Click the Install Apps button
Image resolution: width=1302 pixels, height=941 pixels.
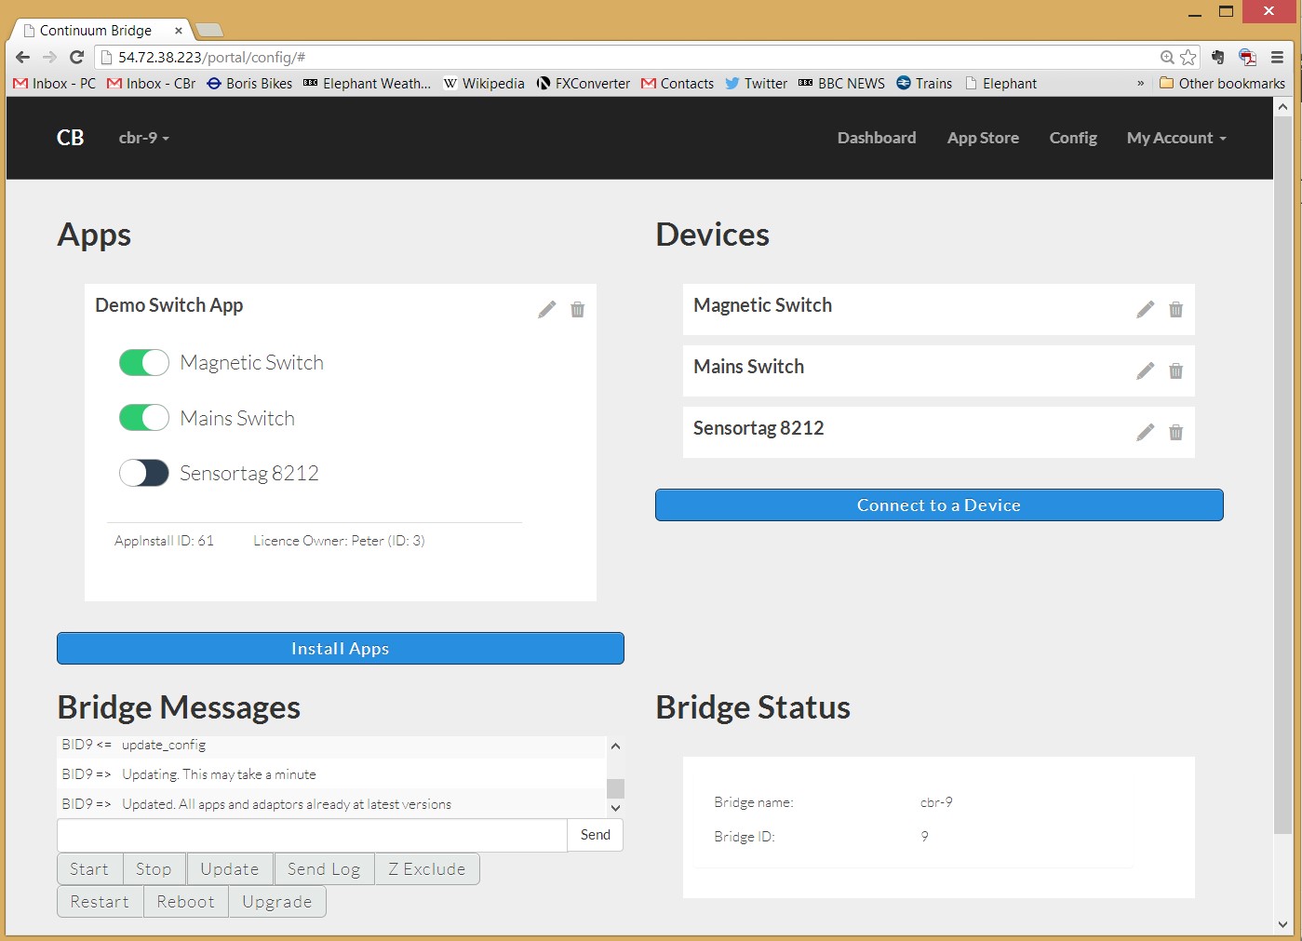[x=341, y=648]
